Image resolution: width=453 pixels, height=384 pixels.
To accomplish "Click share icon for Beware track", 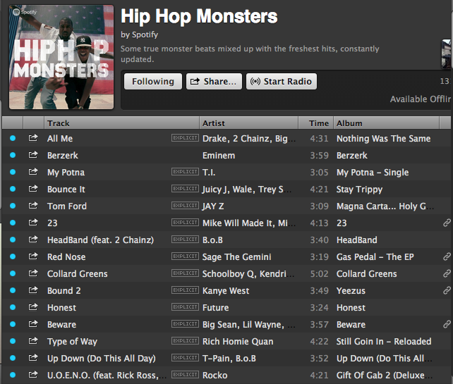I will pyautogui.click(x=33, y=324).
